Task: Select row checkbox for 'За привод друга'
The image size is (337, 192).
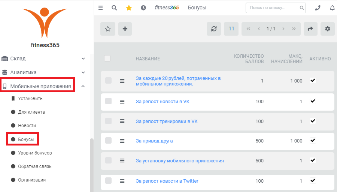Action: coord(108,141)
